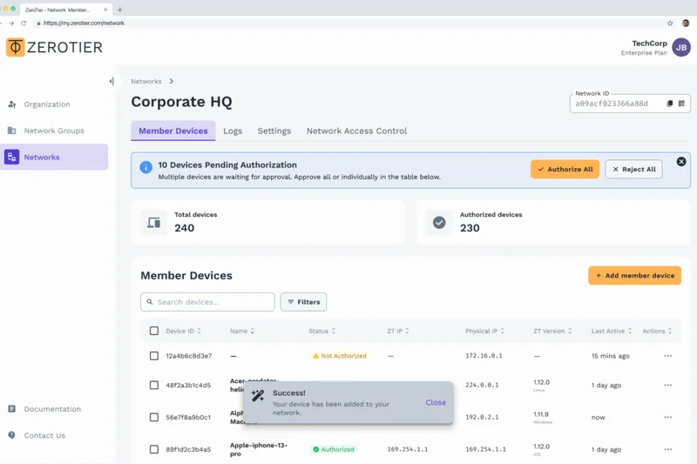The width and height of the screenshot is (697, 464).
Task: Click Physical IP 192.0.2.1
Action: click(x=482, y=417)
